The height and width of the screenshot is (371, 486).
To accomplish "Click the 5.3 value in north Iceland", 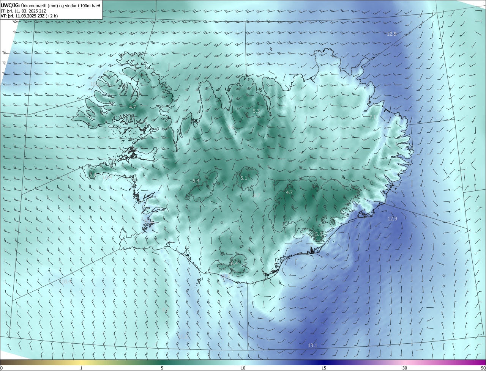I will tap(256, 111).
